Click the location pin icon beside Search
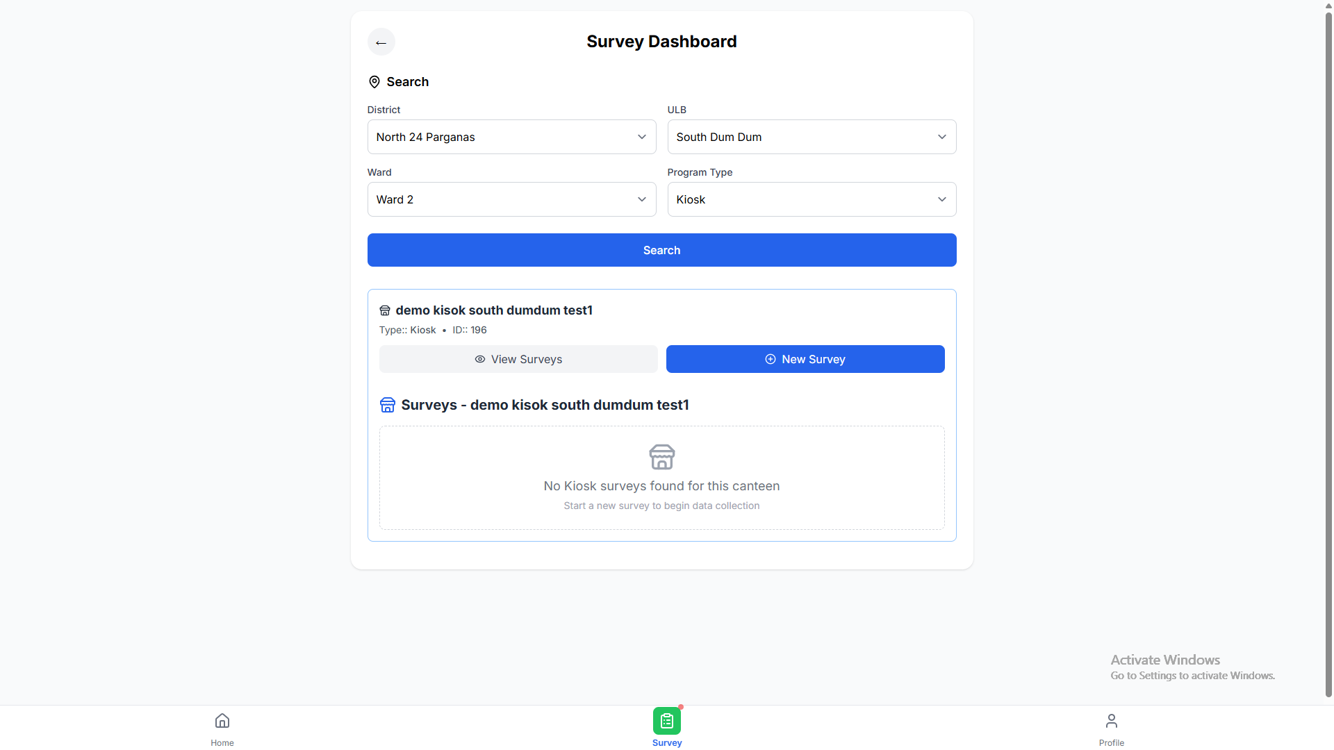The width and height of the screenshot is (1334, 750). click(x=374, y=82)
